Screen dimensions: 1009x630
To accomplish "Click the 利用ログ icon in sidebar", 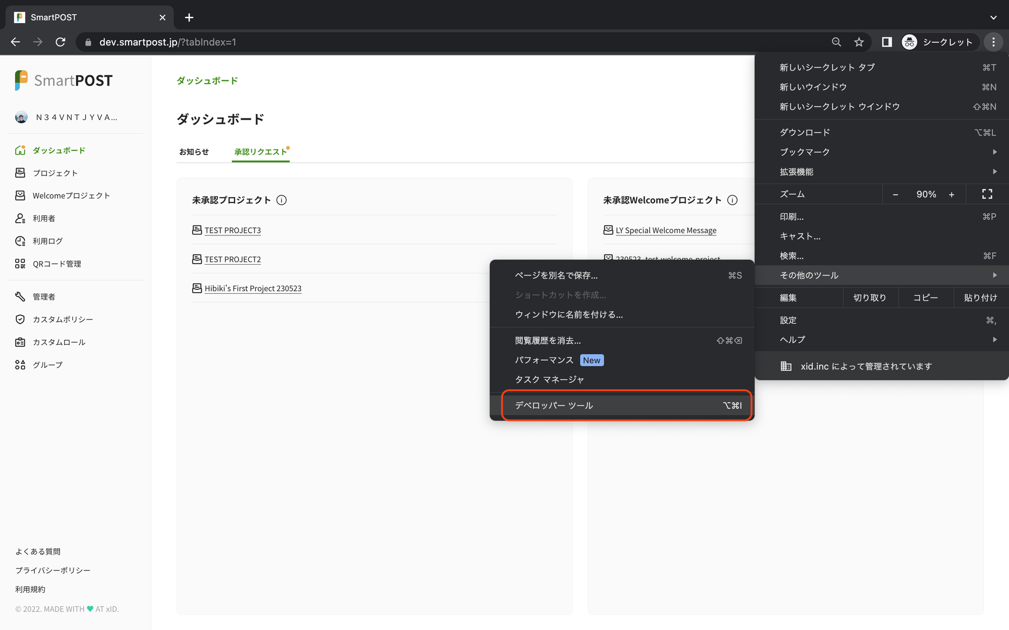I will (x=20, y=241).
